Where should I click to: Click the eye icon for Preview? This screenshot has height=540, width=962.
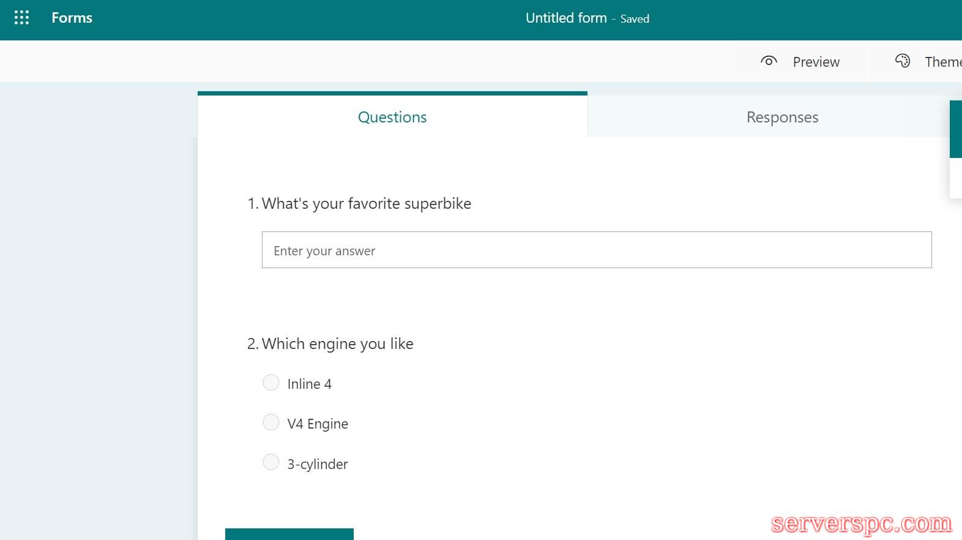[769, 61]
